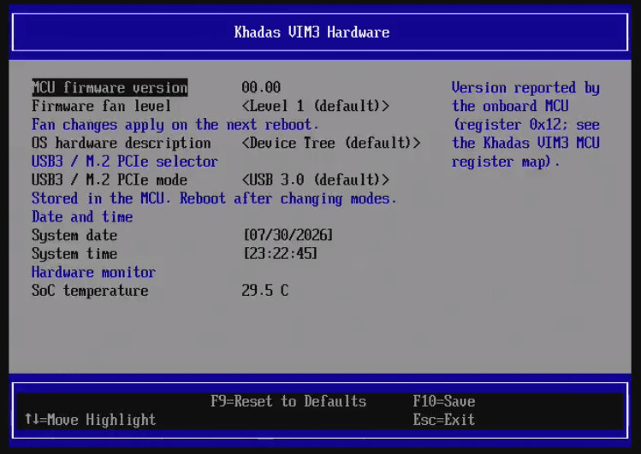This screenshot has width=641, height=454.
Task: Click the Stored in the MCU note
Action: (x=214, y=199)
